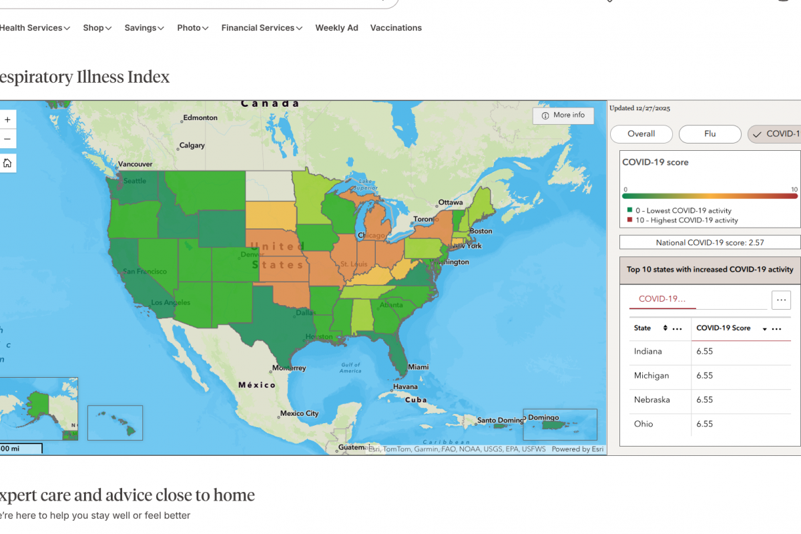Select the Flu index filter

click(x=710, y=134)
